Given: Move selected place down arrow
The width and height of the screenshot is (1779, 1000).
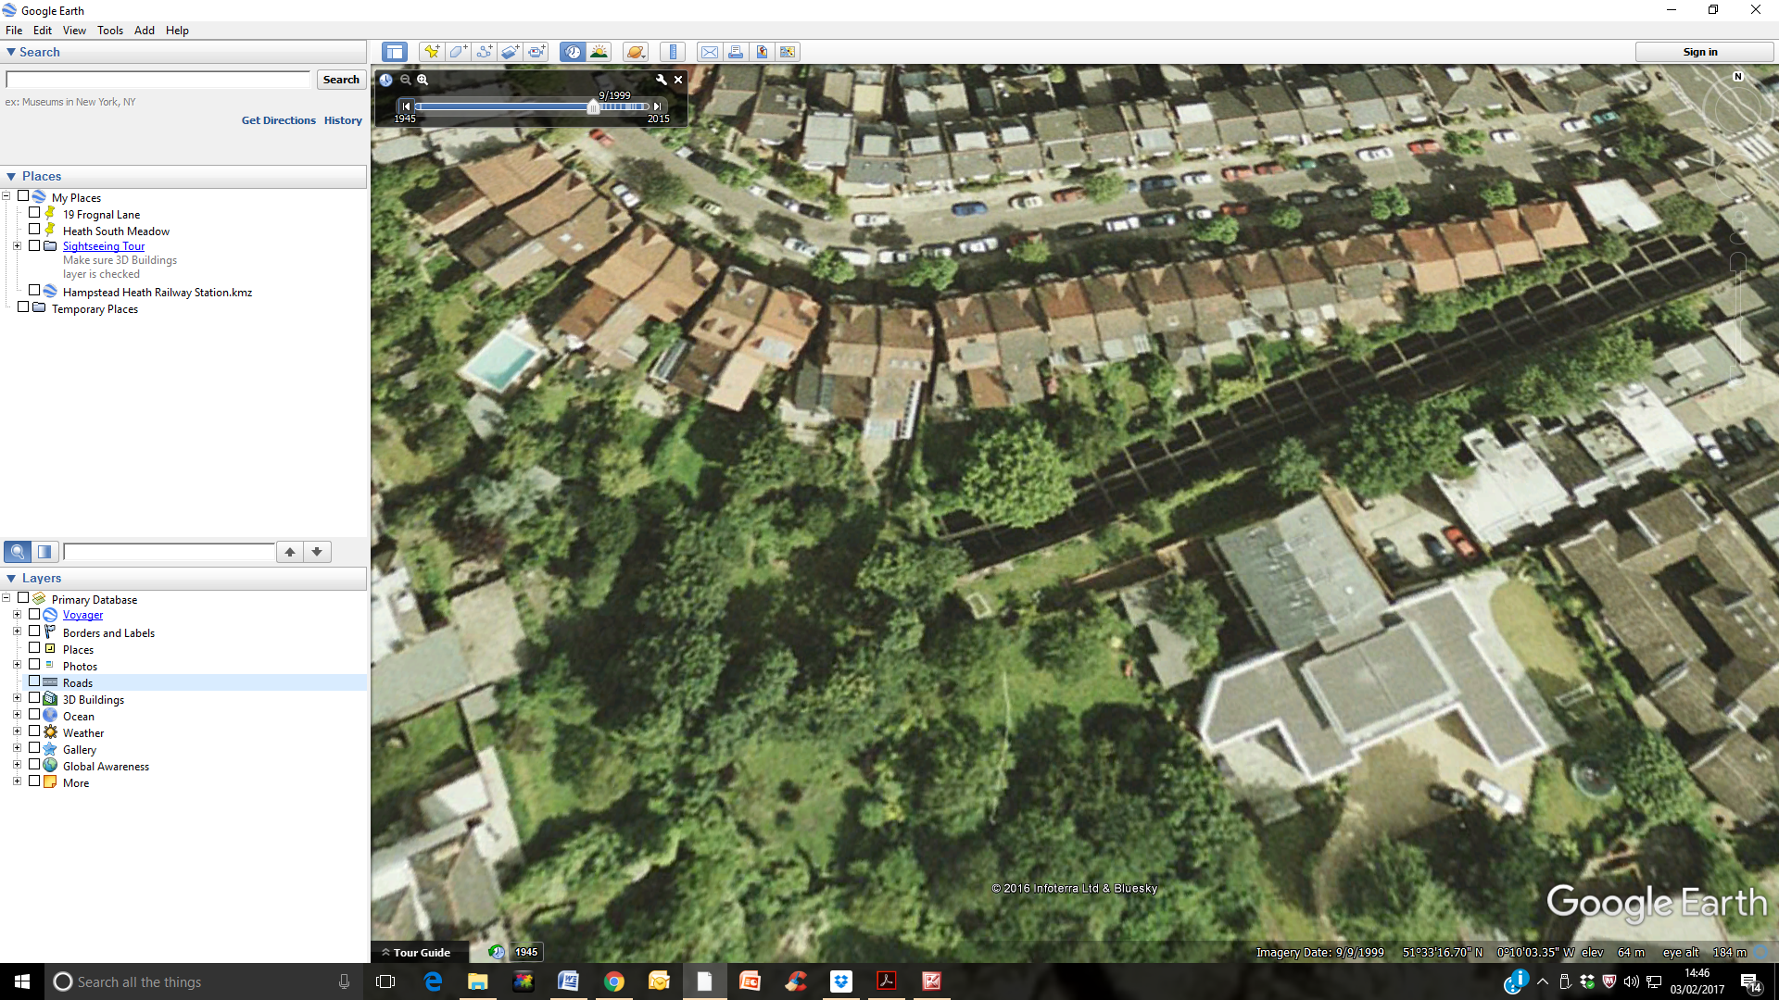Looking at the screenshot, I should tap(317, 552).
